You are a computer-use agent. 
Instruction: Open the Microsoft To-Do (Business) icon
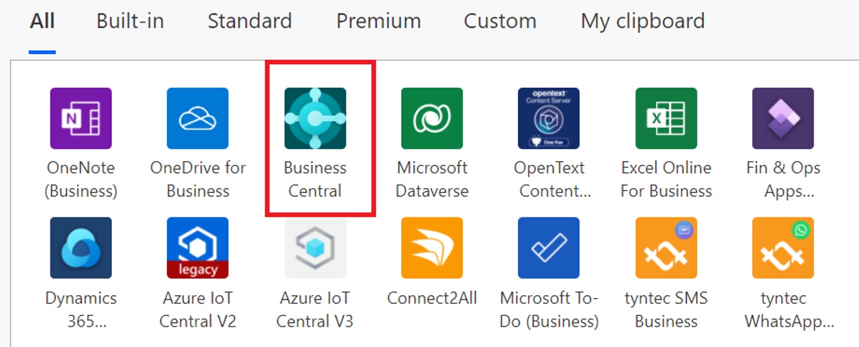[x=548, y=248]
